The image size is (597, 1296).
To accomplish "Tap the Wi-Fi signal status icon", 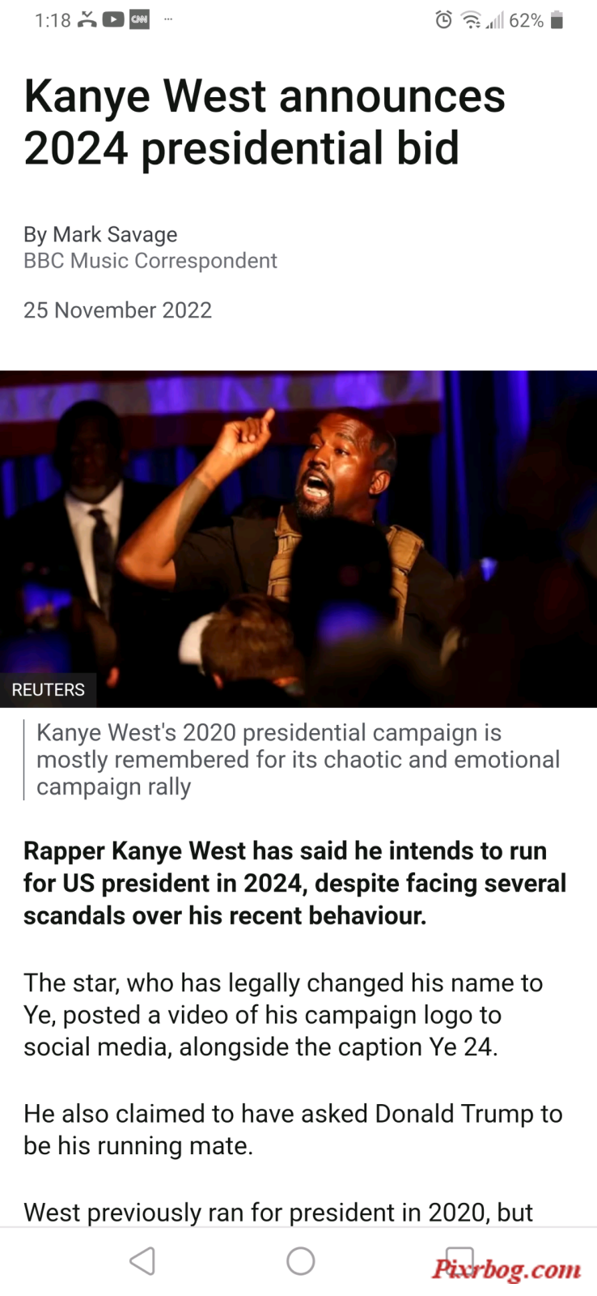I will pyautogui.click(x=470, y=20).
